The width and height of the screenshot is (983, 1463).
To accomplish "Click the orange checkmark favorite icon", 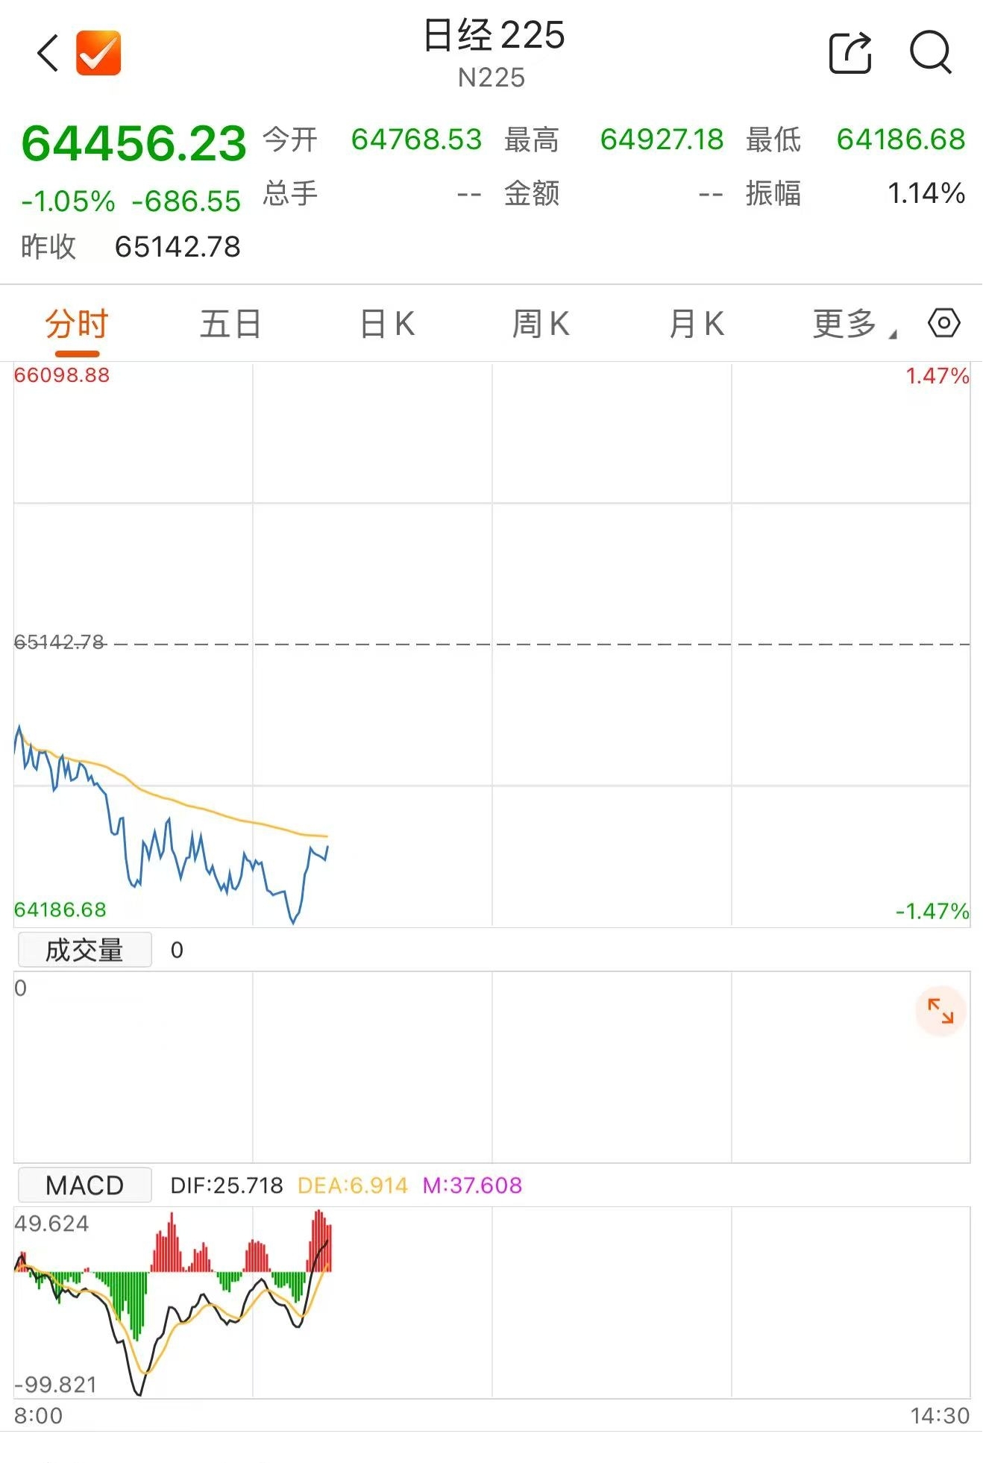I will pyautogui.click(x=98, y=53).
